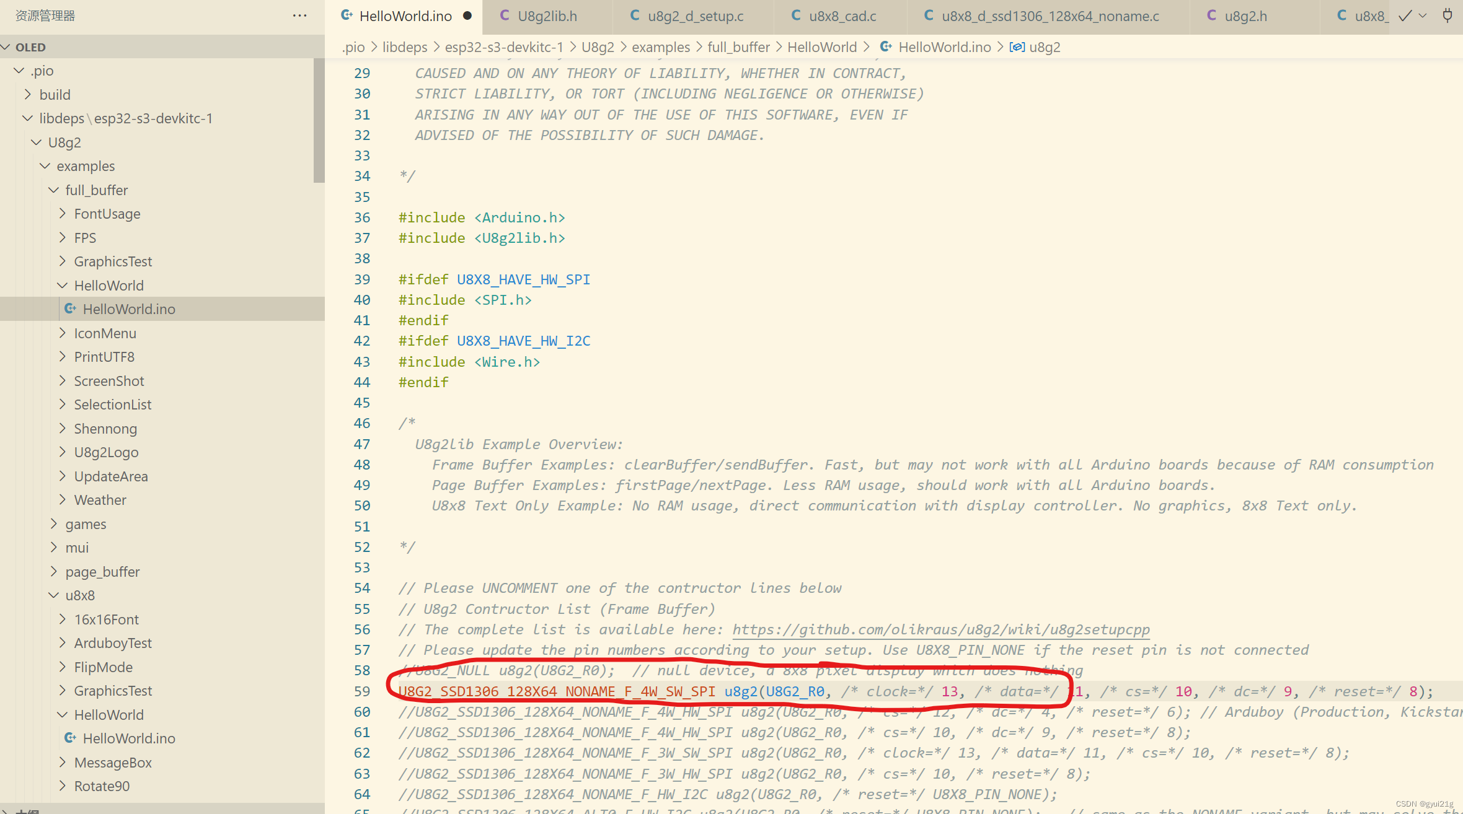Collapse the examples folder
Screen dimensions: 1463x814
[x=86, y=166]
